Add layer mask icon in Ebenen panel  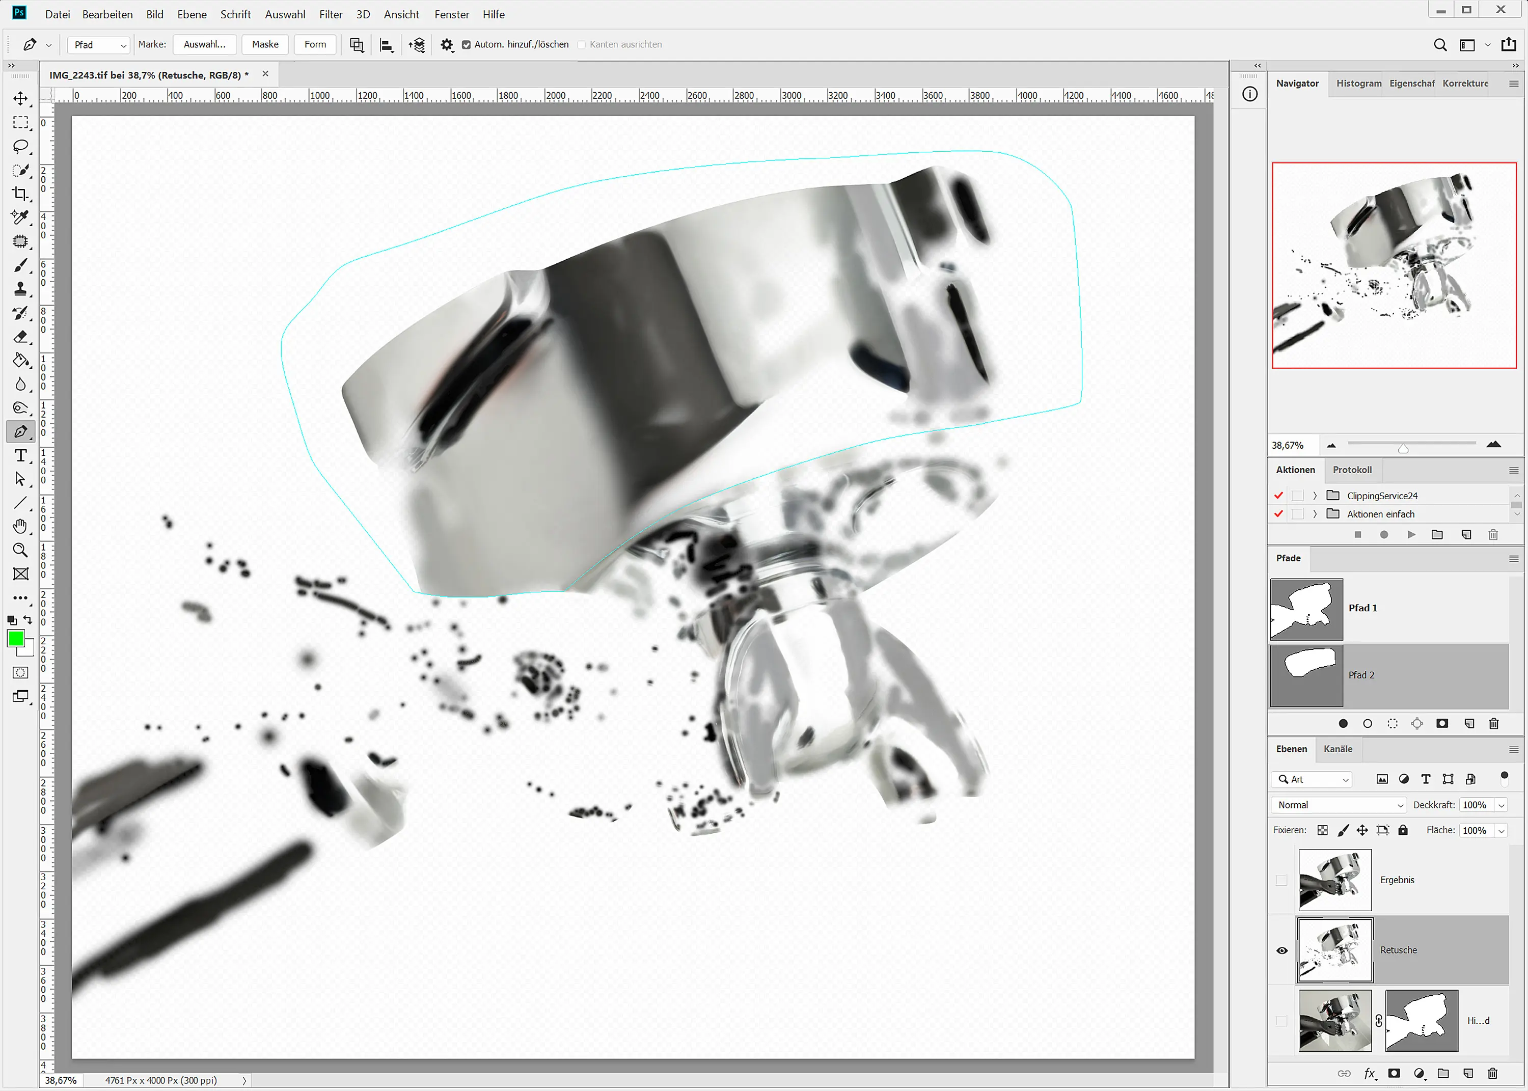[x=1395, y=1074]
